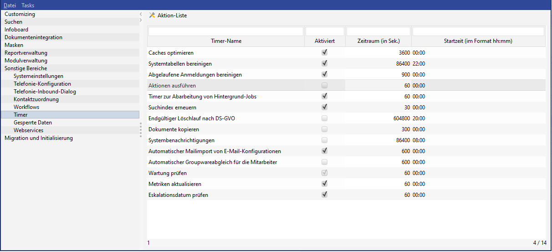
Task: Open the Datei menu
Action: tap(10, 5)
